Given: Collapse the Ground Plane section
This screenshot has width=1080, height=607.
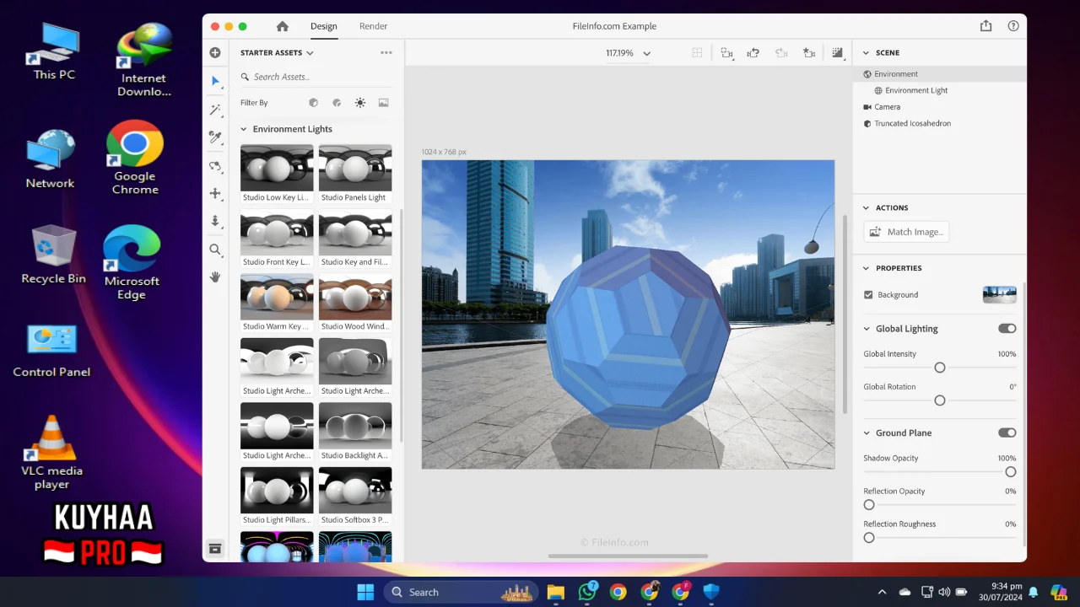Looking at the screenshot, I should [867, 432].
